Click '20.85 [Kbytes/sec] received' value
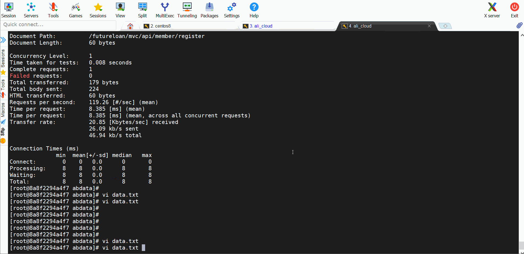 [134, 122]
